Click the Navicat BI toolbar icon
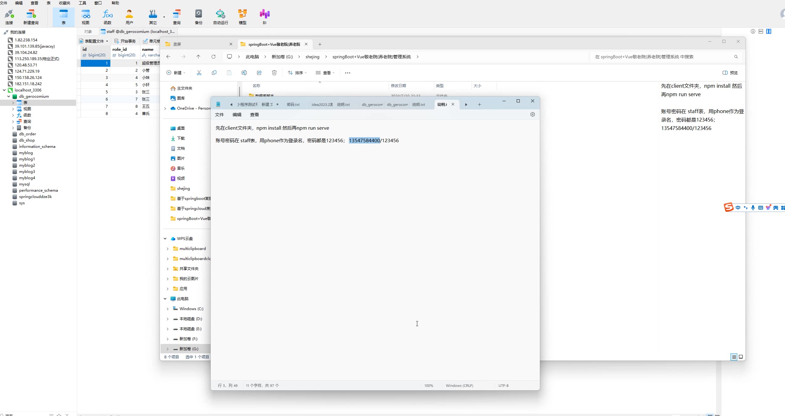 pyautogui.click(x=264, y=17)
